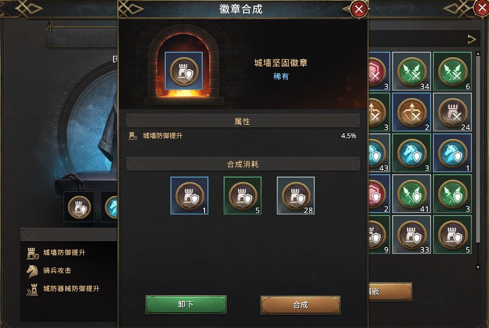Select the blue castle badge material with count 1

click(189, 196)
